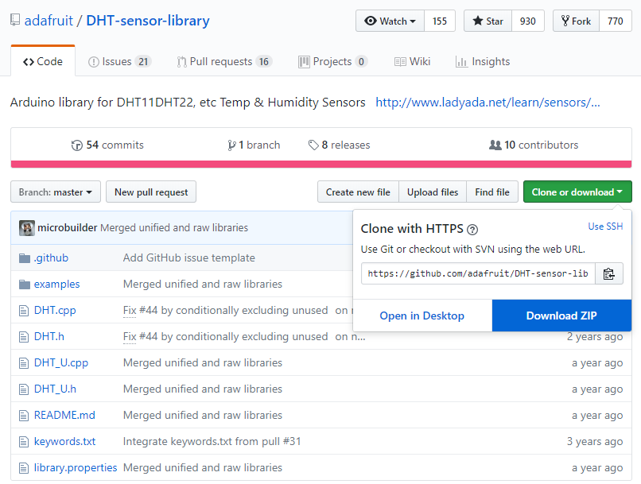
Task: Click the pink language bar
Action: coord(321,165)
